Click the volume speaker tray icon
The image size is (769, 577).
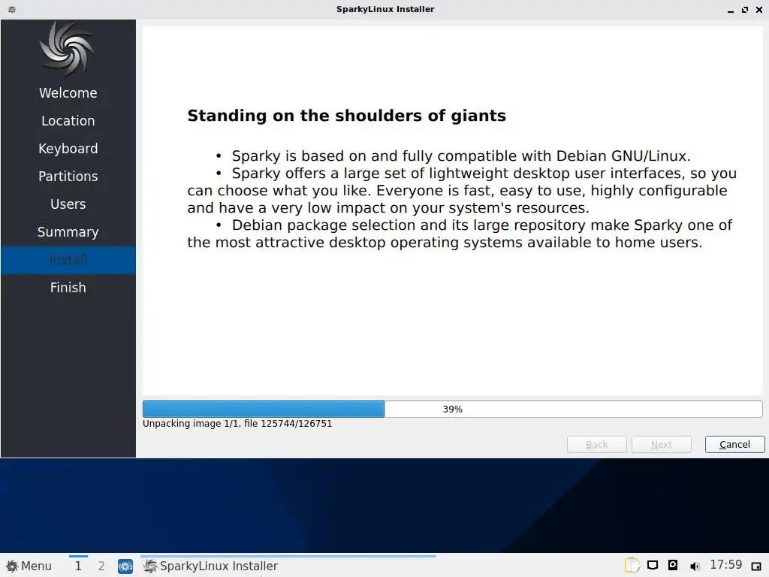pos(695,566)
